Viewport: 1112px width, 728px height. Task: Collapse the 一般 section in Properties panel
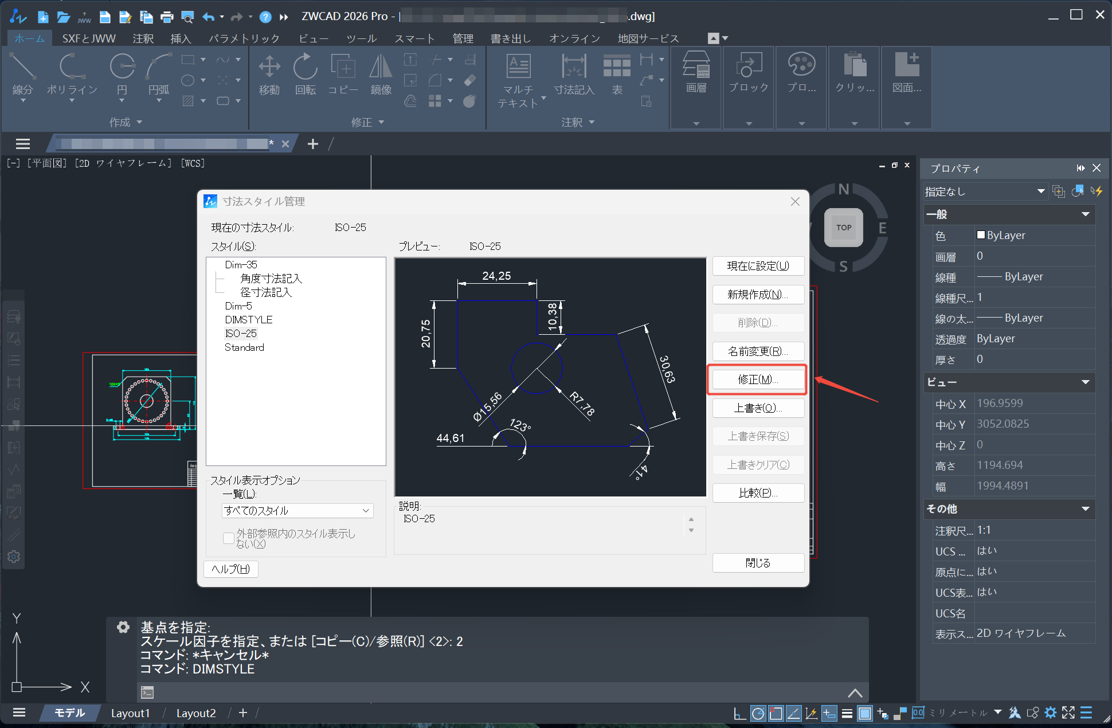tap(1085, 214)
